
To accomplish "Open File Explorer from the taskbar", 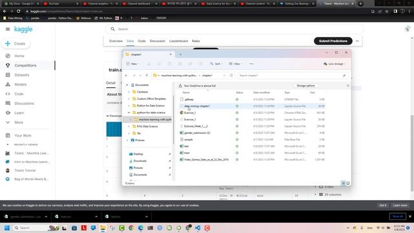I will pos(103,228).
